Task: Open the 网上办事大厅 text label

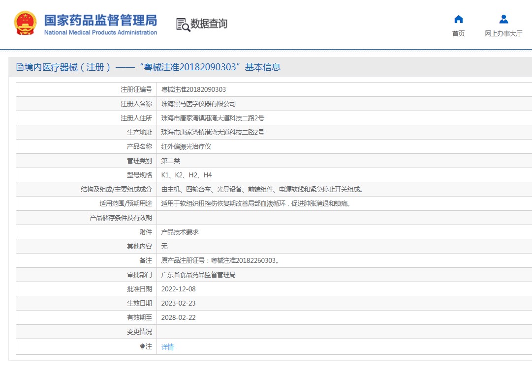Action: [503, 33]
